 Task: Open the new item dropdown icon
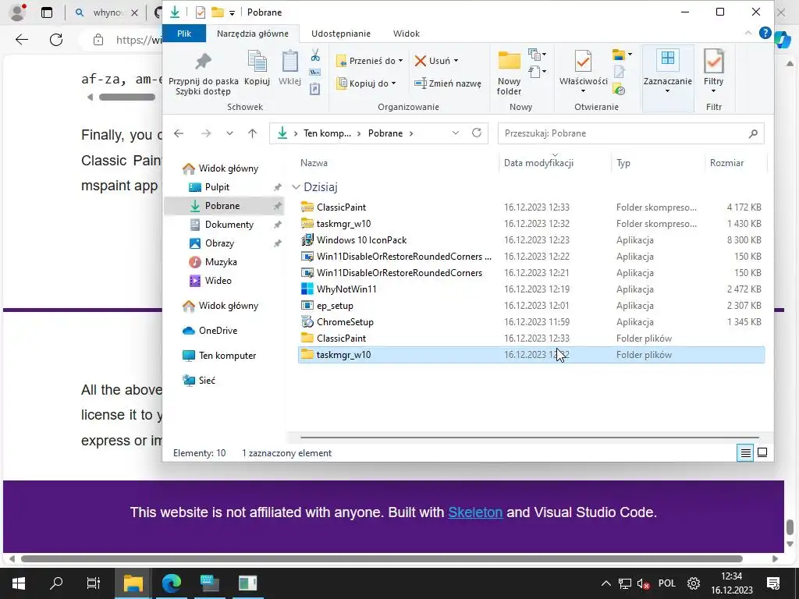pos(537,55)
